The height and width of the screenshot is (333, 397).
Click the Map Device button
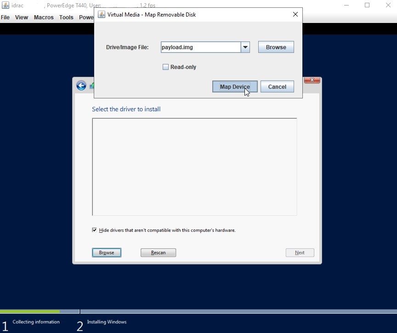tap(234, 86)
